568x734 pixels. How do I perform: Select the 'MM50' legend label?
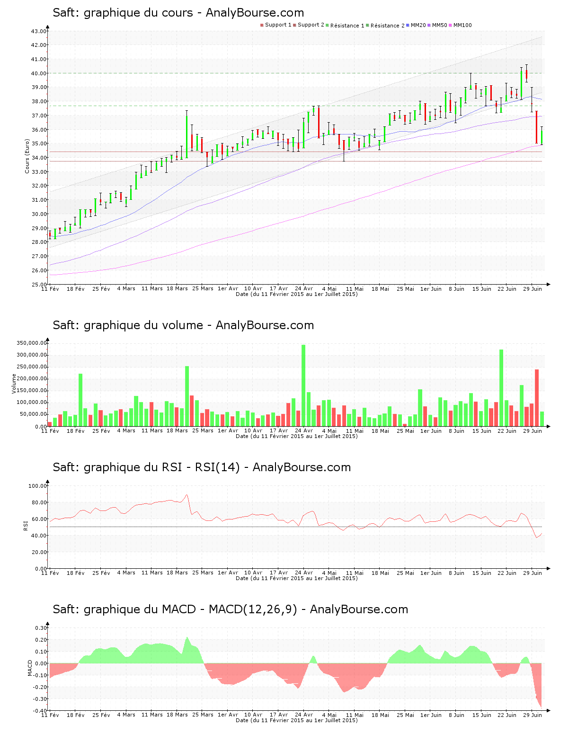pos(439,25)
